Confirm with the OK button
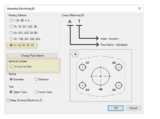This screenshot has height=119, width=160. (x=116, y=108)
